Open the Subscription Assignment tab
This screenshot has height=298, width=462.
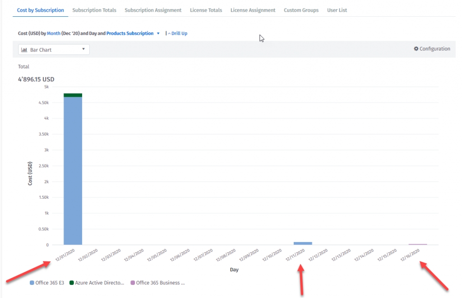[153, 10]
